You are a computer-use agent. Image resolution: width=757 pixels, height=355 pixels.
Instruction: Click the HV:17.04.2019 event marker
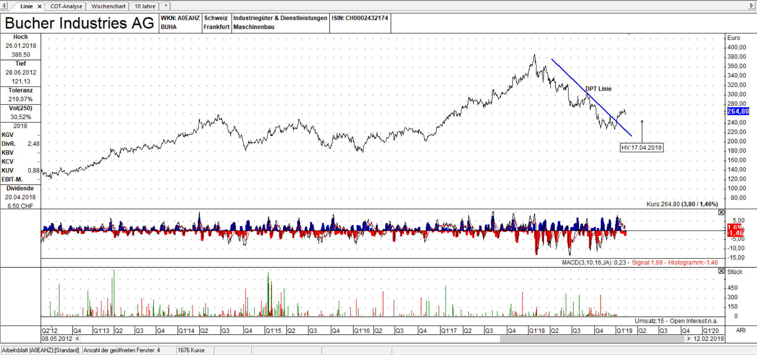641,148
